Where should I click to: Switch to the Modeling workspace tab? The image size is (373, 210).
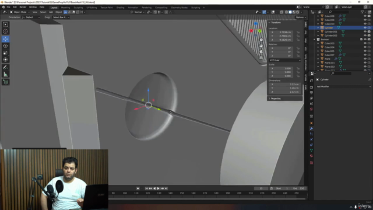coord(65,8)
